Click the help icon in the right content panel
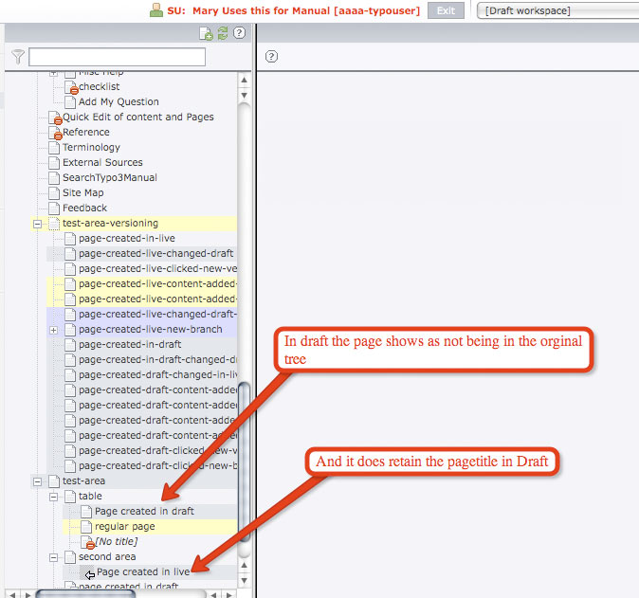This screenshot has height=598, width=639. pos(271,57)
